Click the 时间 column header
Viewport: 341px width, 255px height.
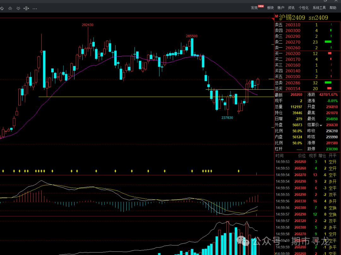(x=279, y=156)
